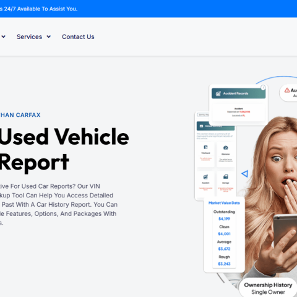This screenshot has width=297, height=297.
Task: Open the Contact Us page
Action: tap(78, 37)
